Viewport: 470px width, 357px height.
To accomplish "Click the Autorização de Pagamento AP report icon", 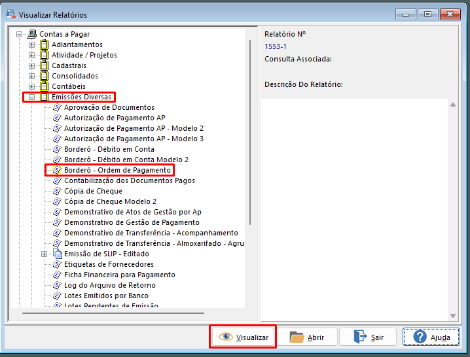I will (57, 118).
